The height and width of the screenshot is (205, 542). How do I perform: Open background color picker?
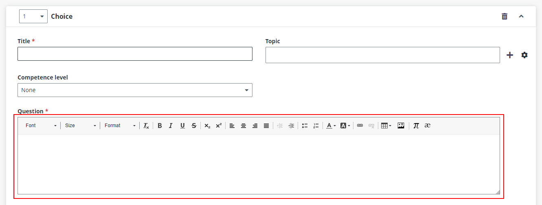coord(345,126)
